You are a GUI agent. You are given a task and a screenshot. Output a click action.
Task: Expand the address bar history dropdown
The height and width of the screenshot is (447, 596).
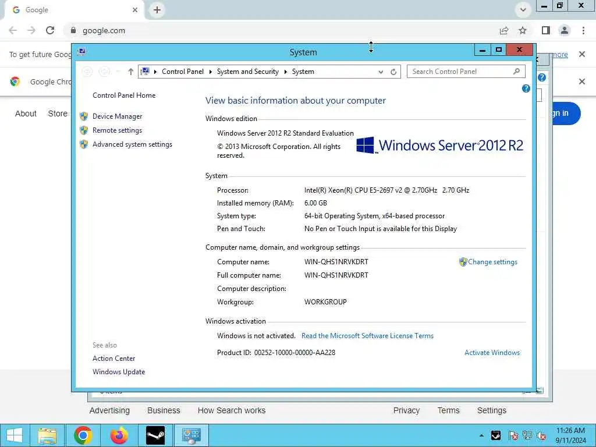click(381, 72)
